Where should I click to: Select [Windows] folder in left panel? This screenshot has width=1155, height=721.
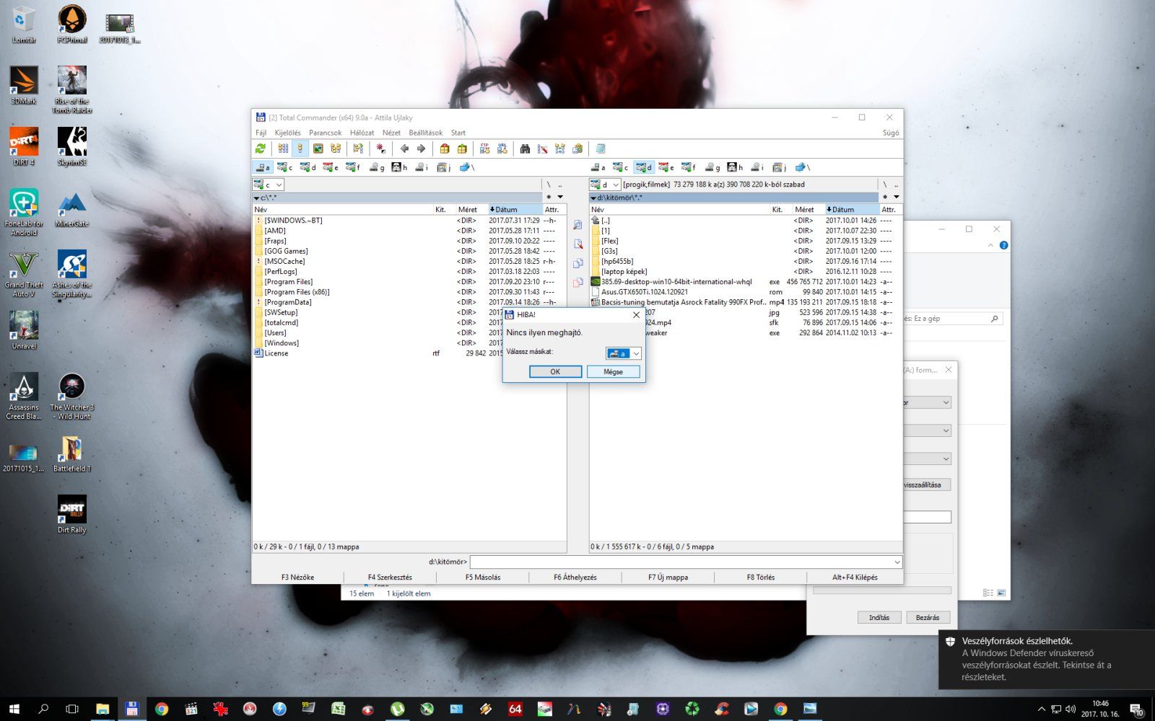281,343
